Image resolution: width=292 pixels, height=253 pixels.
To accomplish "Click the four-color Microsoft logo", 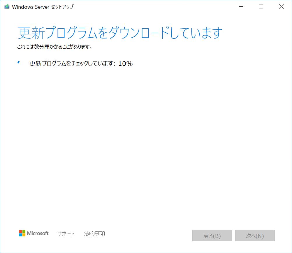I will [22, 233].
